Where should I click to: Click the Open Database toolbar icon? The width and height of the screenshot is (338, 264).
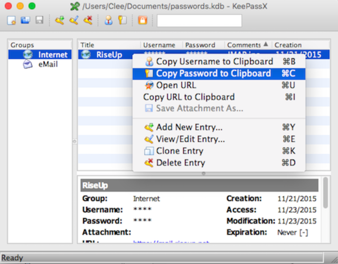pyautogui.click(x=25, y=20)
